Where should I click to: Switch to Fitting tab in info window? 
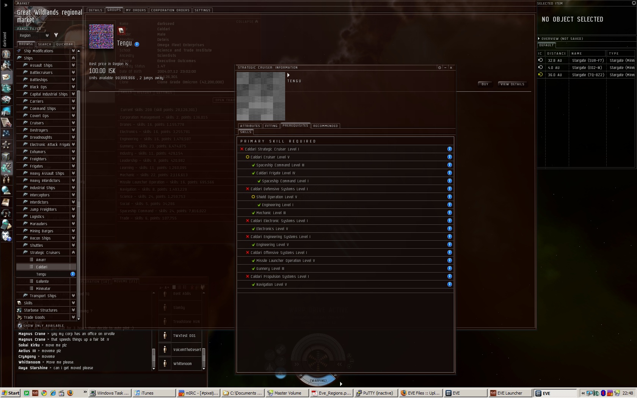[x=271, y=126]
